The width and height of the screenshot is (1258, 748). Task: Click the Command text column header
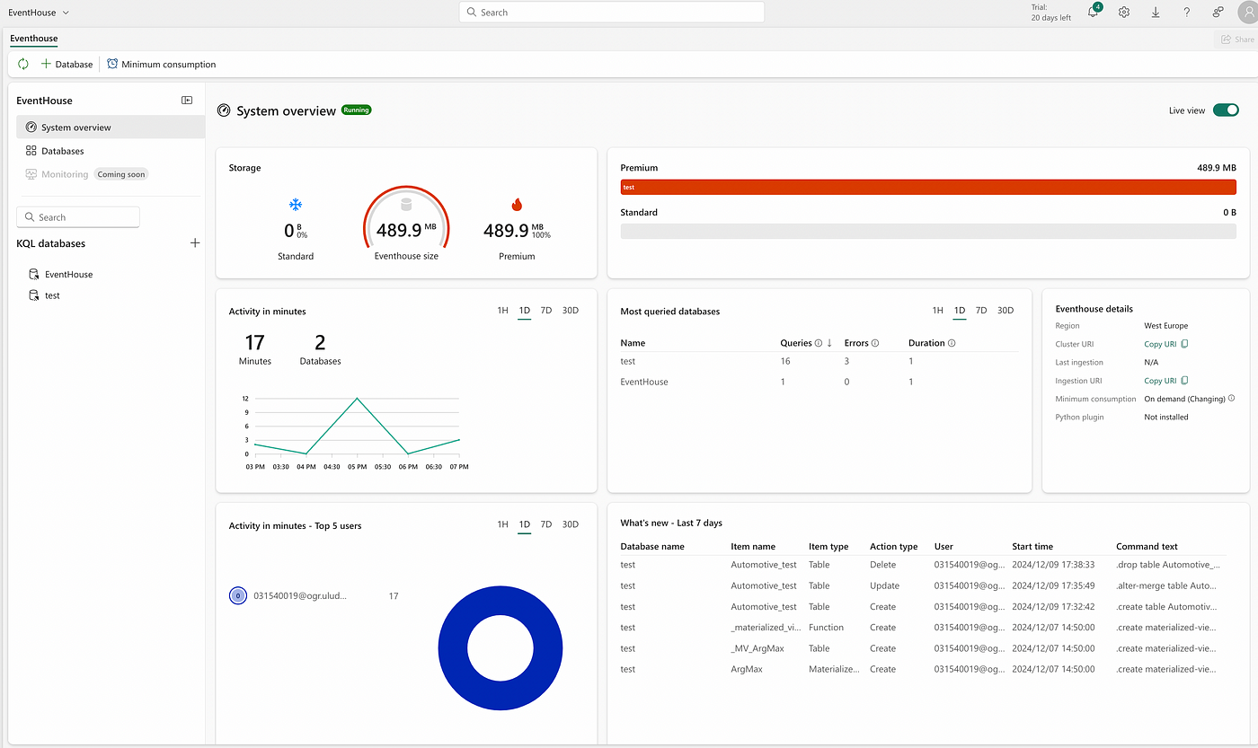tap(1147, 546)
